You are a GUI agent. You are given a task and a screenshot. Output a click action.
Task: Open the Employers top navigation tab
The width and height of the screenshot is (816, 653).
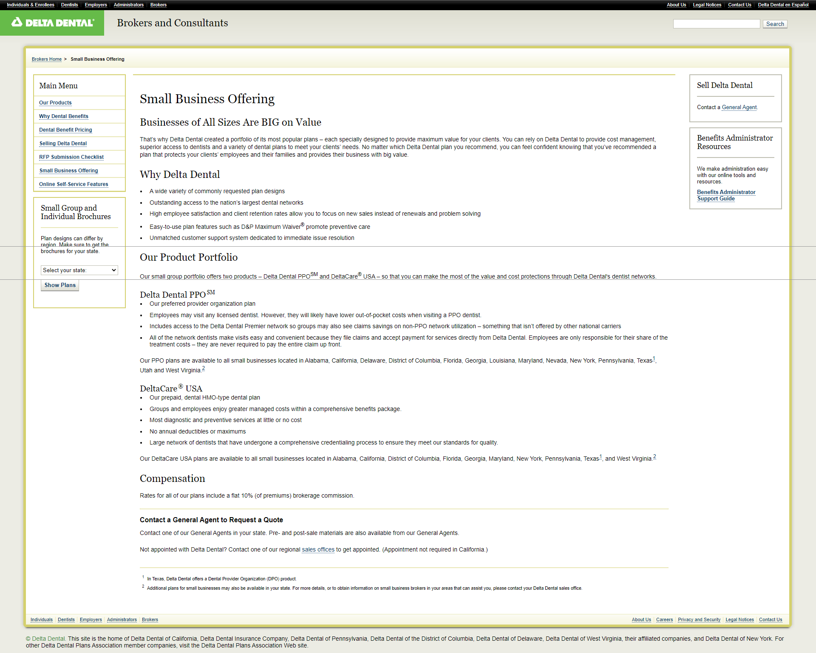[x=96, y=5]
